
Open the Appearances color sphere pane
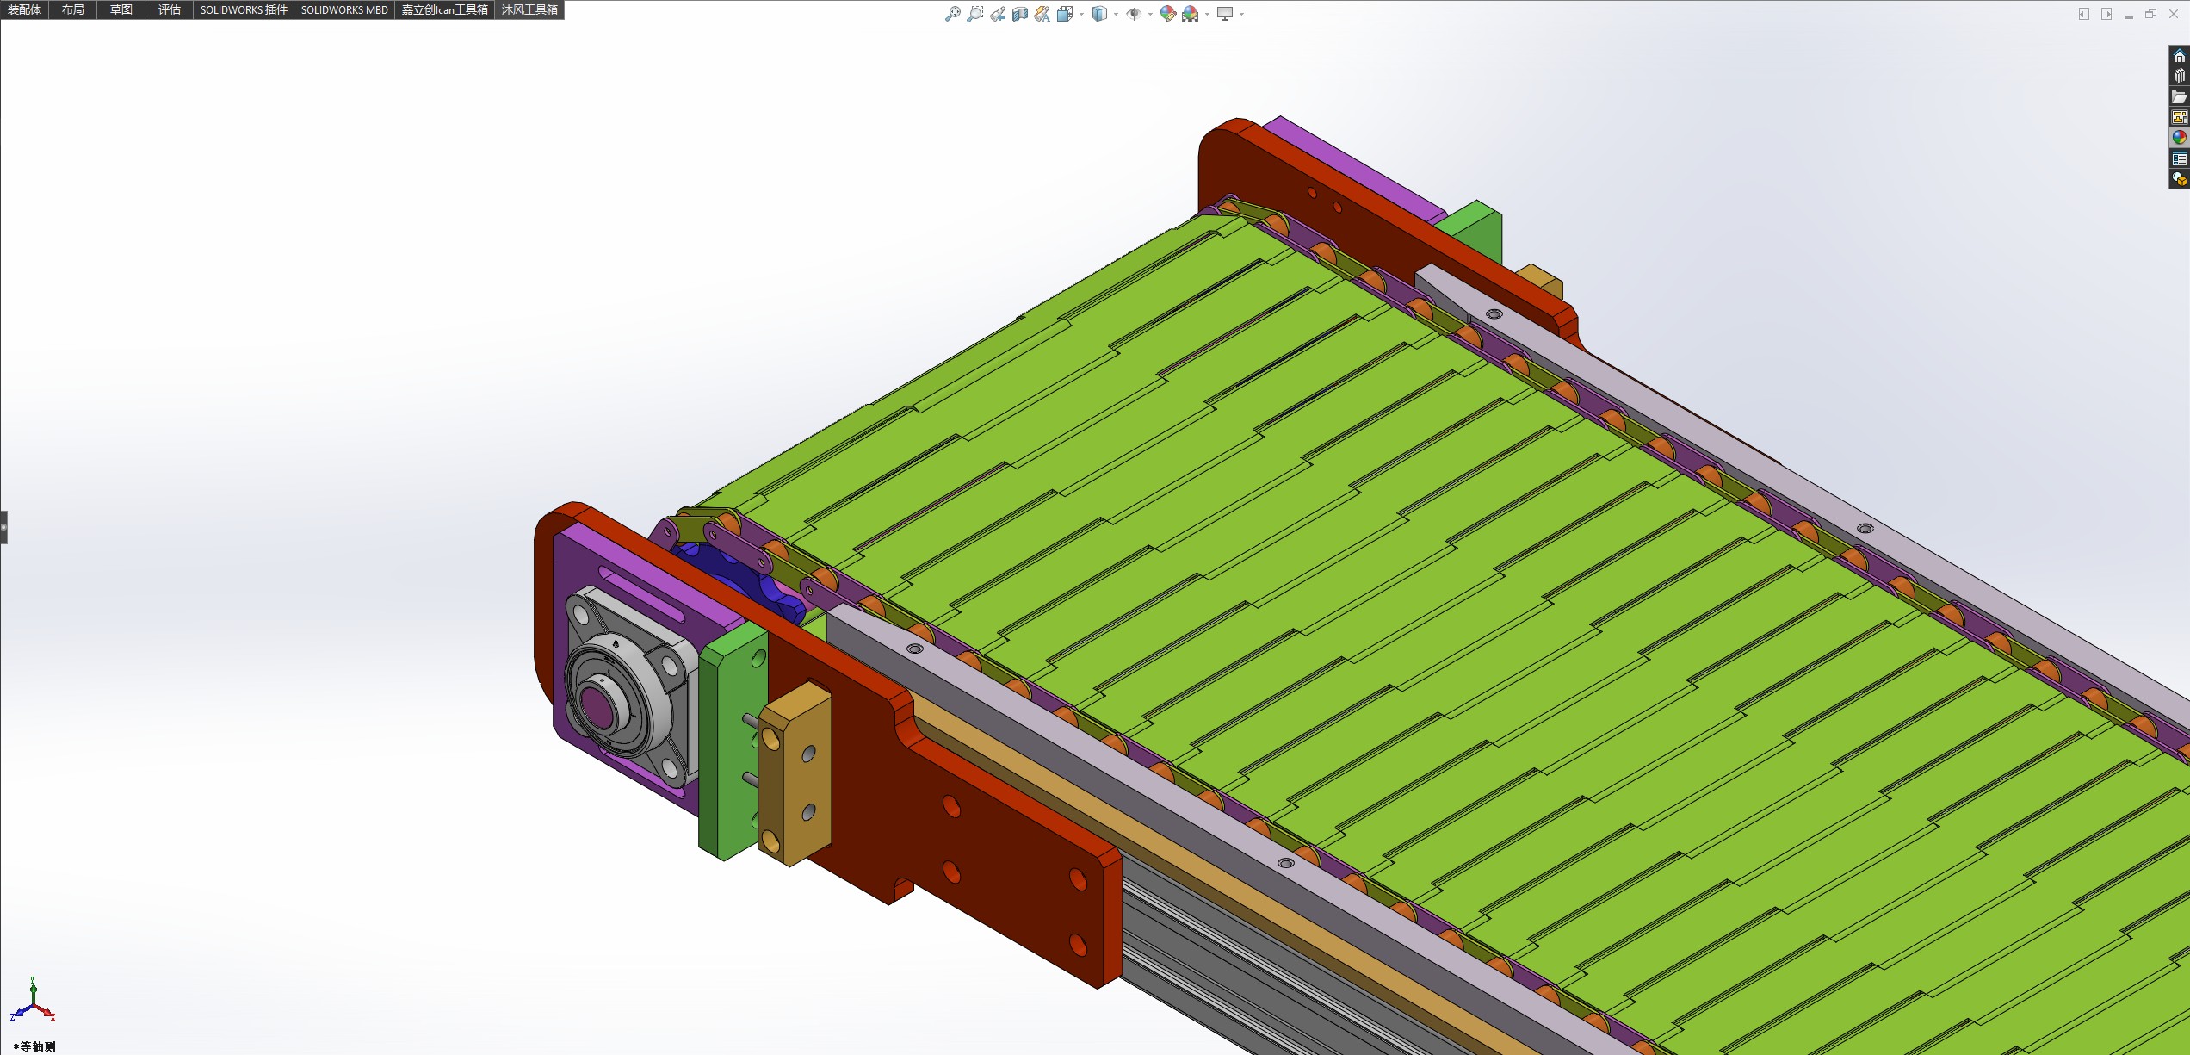tap(2179, 138)
